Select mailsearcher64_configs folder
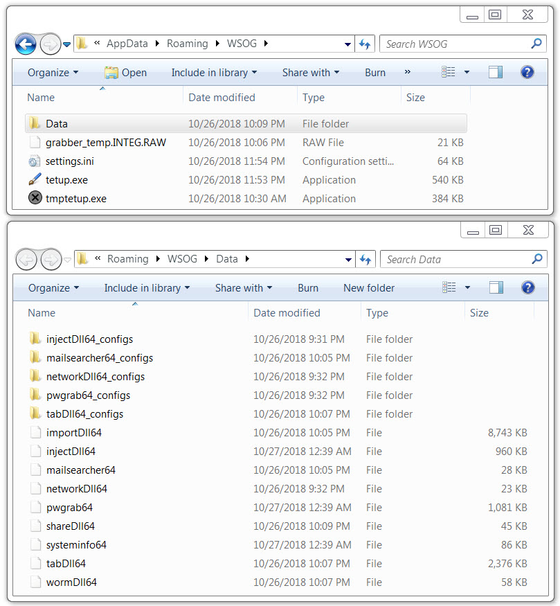 [x=280, y=358]
